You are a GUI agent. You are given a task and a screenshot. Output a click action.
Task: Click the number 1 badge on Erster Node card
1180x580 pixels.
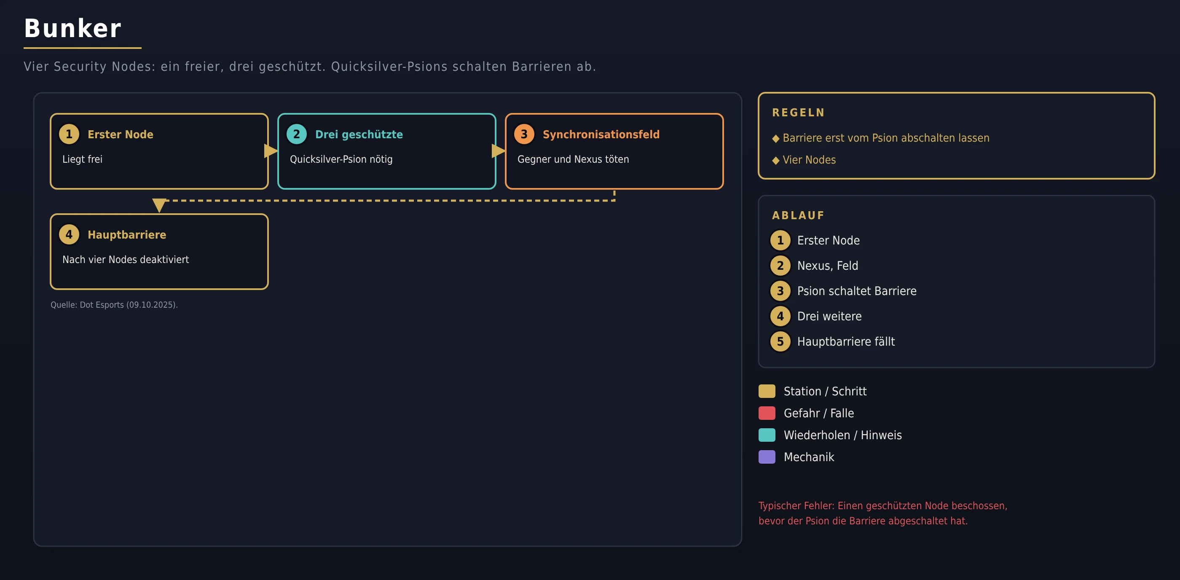(x=69, y=134)
